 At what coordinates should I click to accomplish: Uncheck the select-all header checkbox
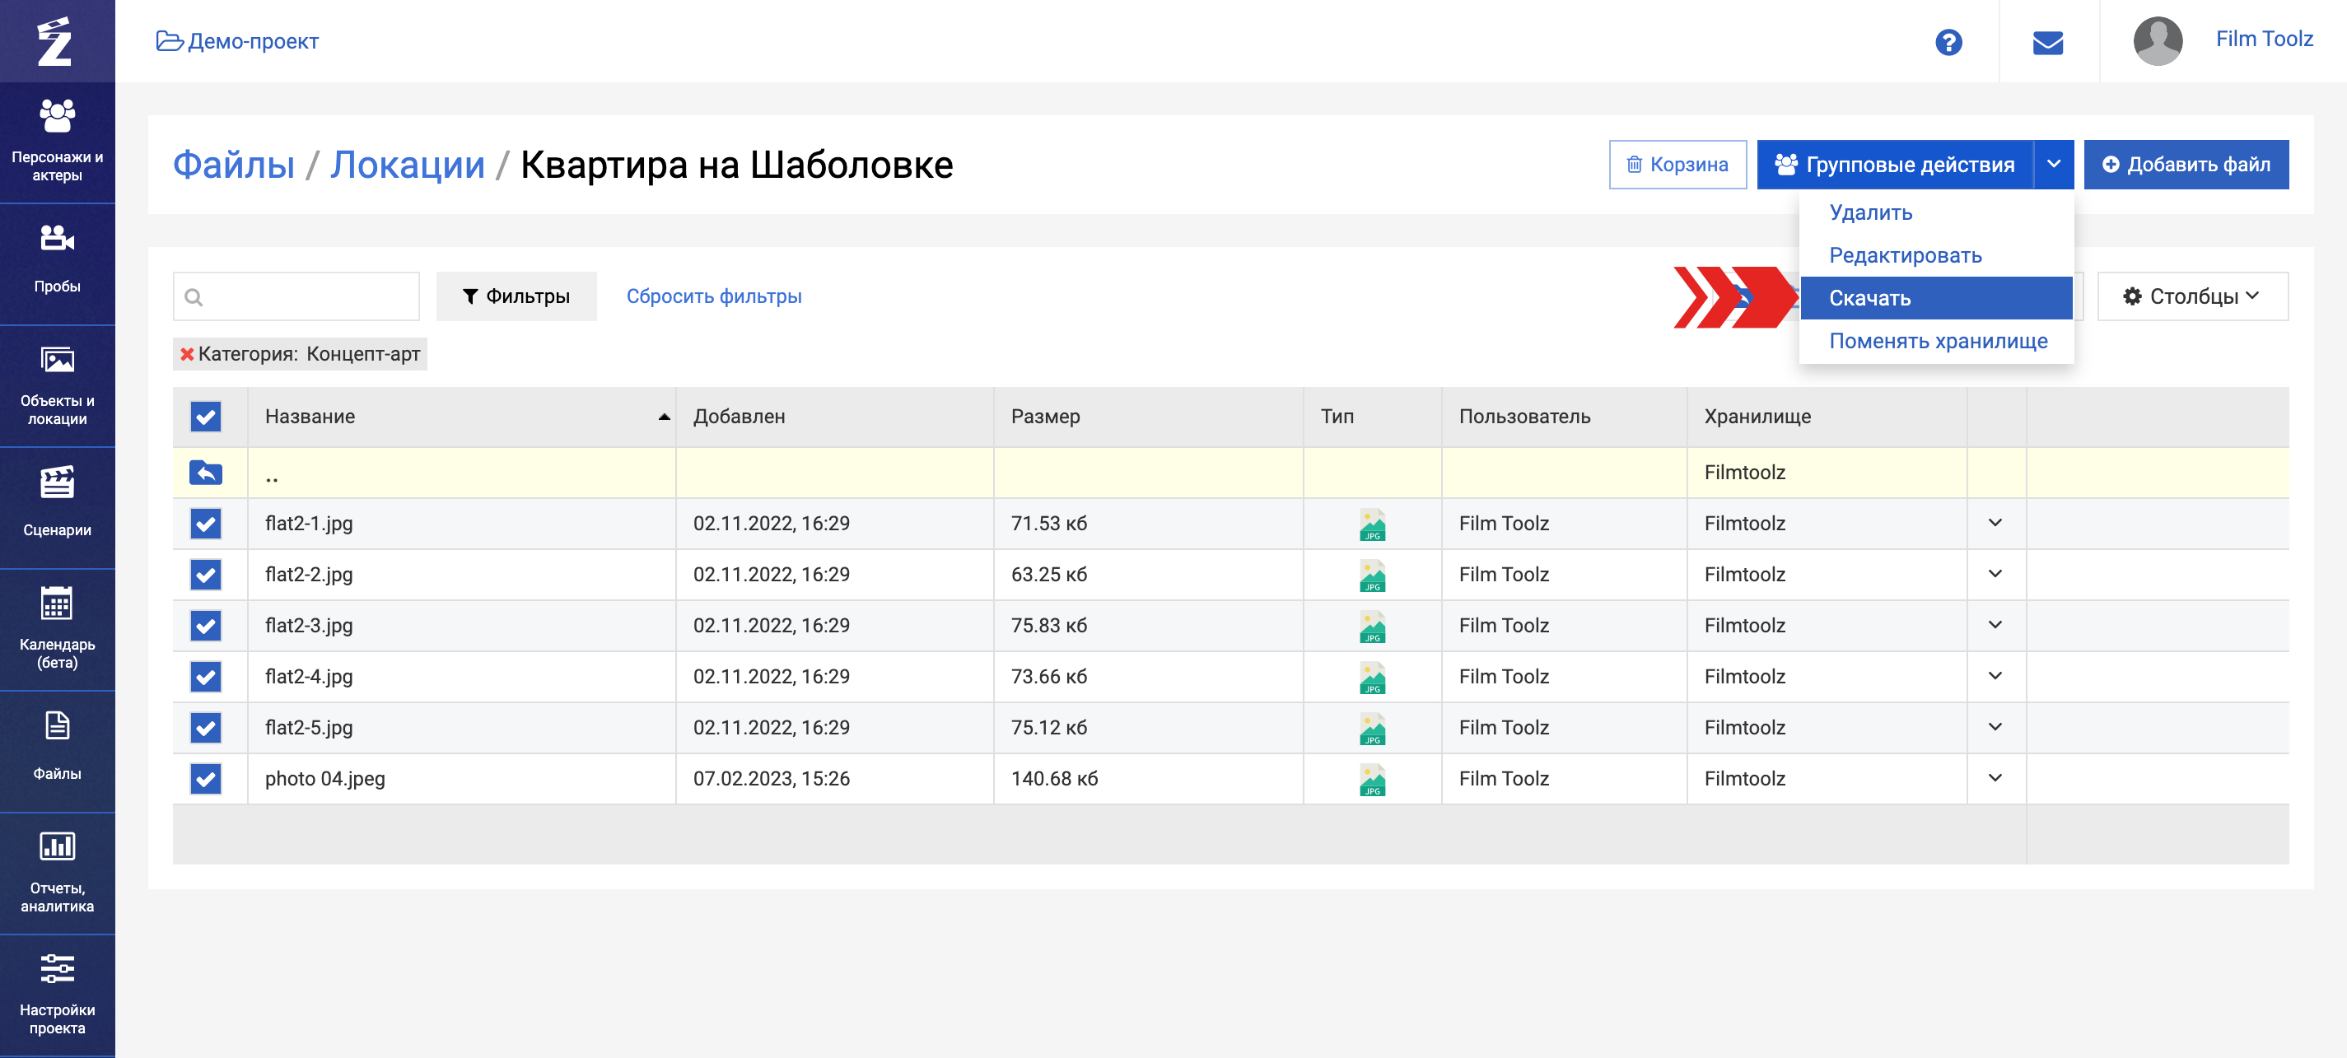pos(206,417)
